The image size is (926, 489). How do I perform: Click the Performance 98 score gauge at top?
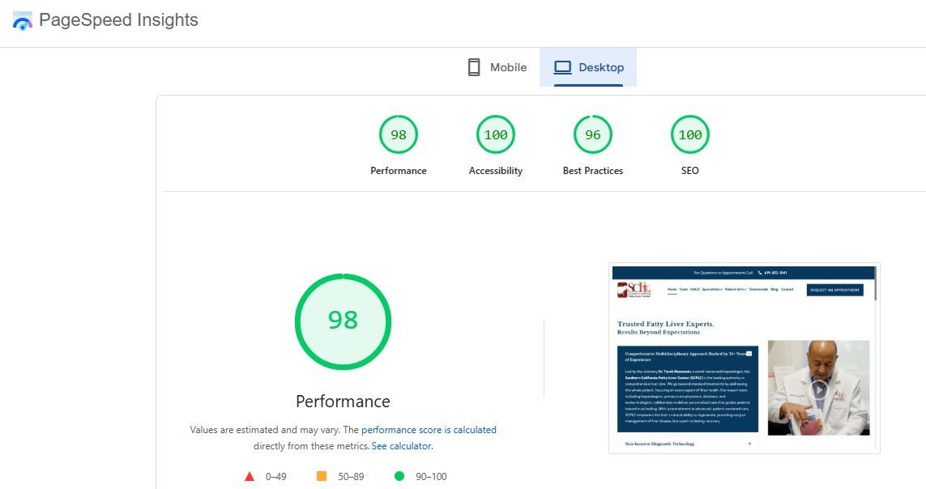(399, 134)
